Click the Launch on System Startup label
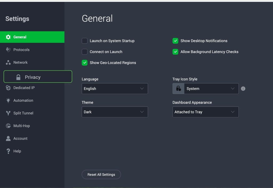The height and width of the screenshot is (188, 273). [112, 41]
